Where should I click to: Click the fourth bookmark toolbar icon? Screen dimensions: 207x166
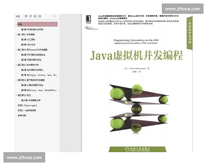tap(40, 16)
